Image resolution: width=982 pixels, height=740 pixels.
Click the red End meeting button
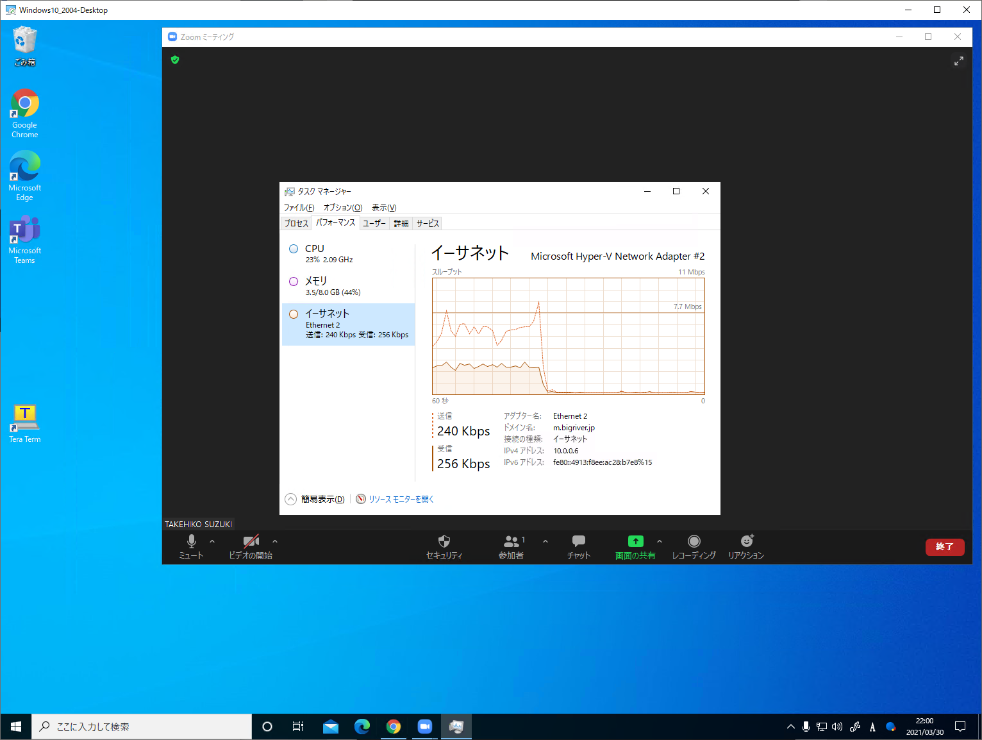[x=944, y=547]
